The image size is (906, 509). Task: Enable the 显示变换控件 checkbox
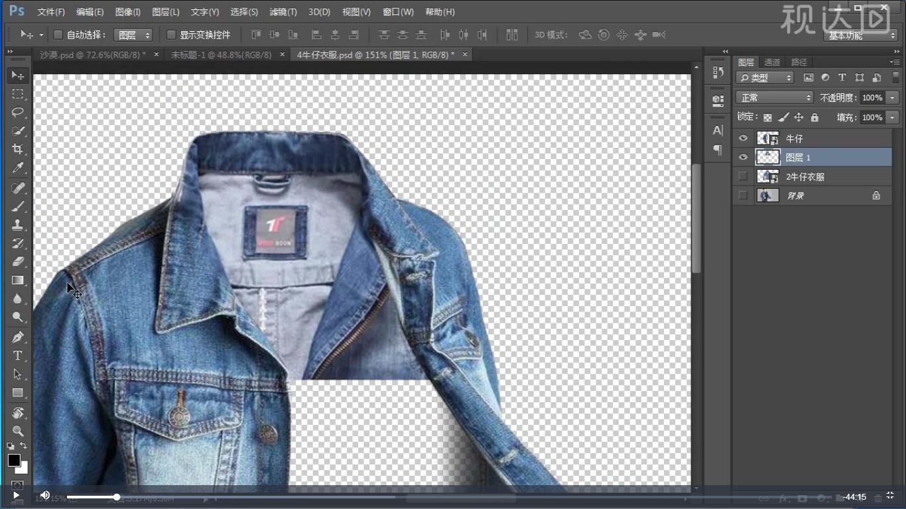pos(171,34)
